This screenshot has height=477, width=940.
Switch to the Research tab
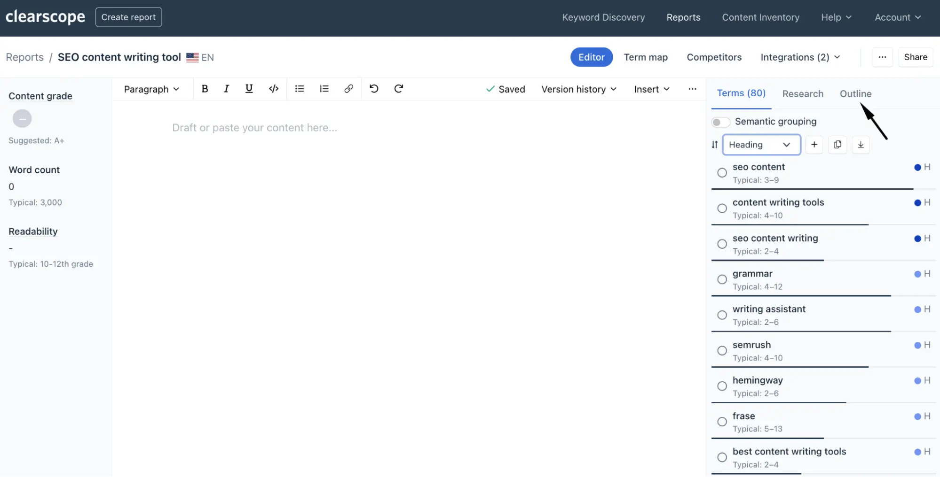point(803,93)
